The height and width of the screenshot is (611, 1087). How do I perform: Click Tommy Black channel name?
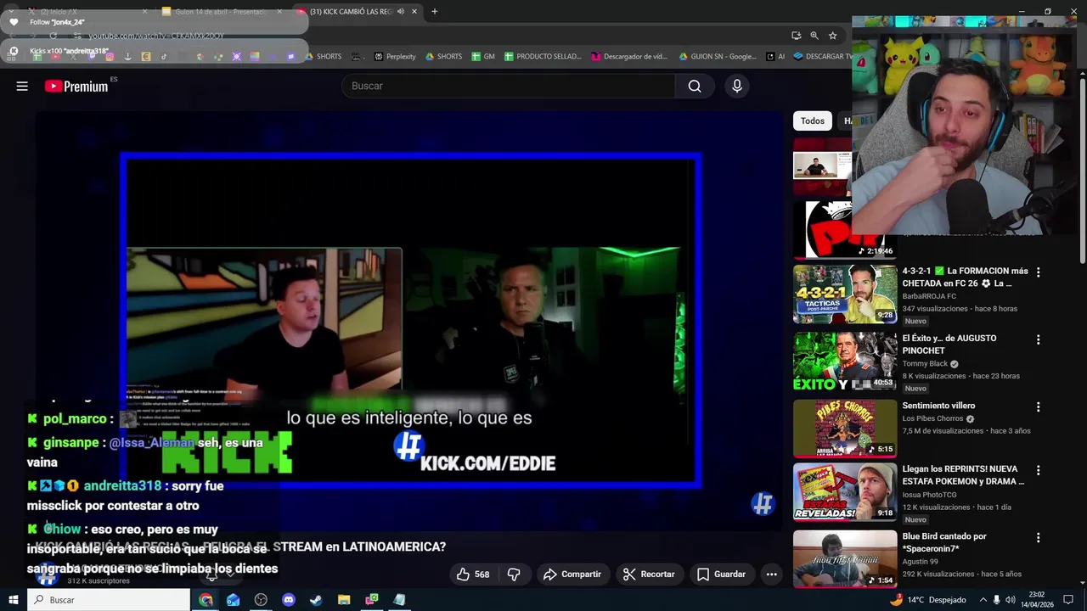(x=925, y=364)
